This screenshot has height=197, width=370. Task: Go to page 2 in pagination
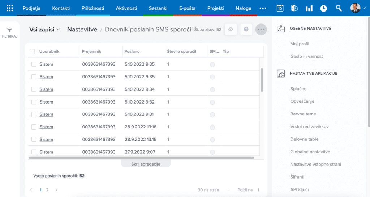(x=47, y=190)
